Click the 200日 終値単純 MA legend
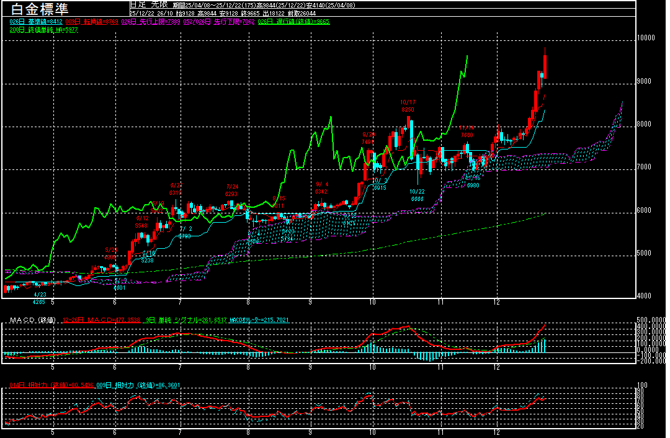The height and width of the screenshot is (438, 670). point(43,30)
